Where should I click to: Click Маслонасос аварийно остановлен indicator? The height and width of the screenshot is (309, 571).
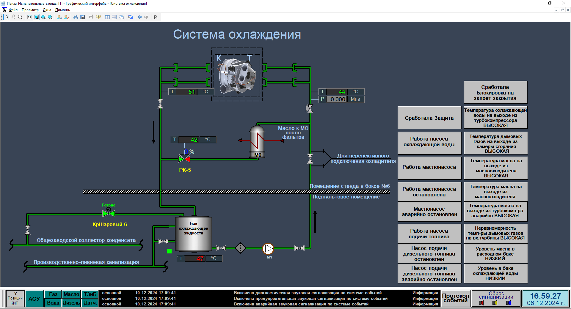click(429, 212)
